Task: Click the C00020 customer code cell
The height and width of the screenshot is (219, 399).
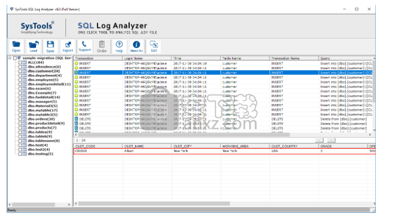Action: click(x=98, y=151)
